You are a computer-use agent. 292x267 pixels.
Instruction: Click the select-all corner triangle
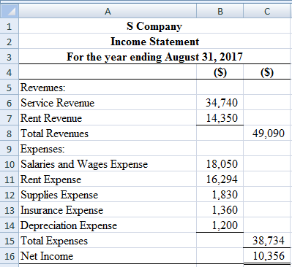tap(10, 11)
